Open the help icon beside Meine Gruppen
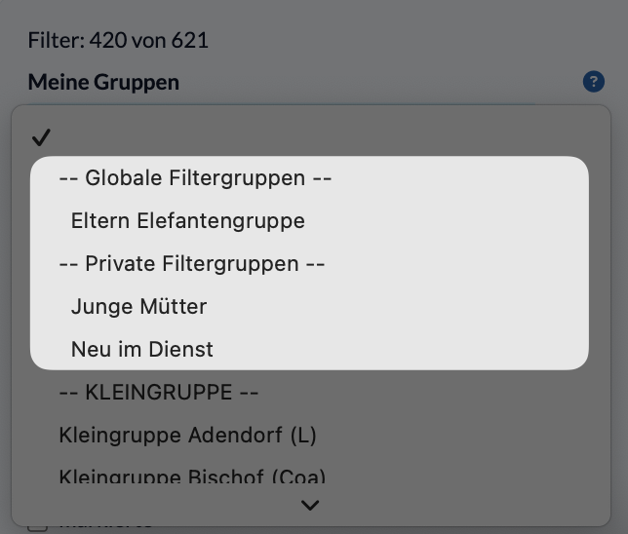 (594, 82)
